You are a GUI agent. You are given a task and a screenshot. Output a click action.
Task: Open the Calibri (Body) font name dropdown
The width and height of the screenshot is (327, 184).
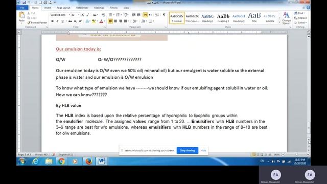click(x=69, y=15)
